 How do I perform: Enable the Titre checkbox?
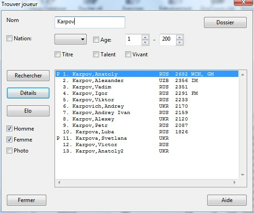57,55
